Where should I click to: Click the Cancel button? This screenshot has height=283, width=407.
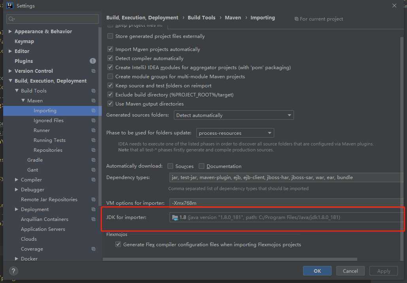(x=350, y=271)
